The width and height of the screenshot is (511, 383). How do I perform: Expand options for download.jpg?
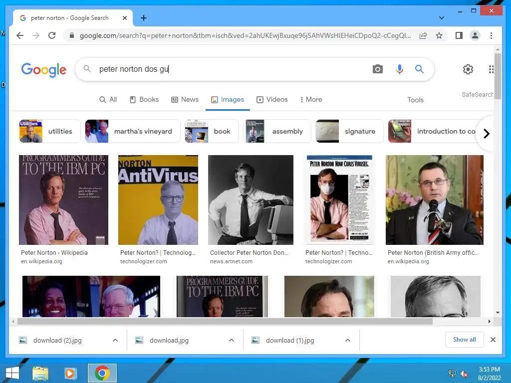[232, 340]
